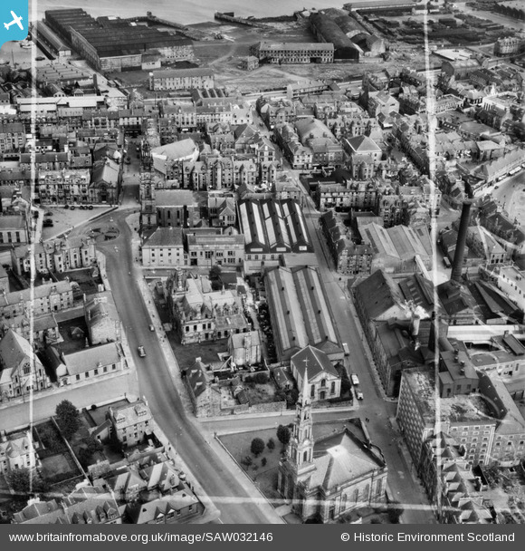
Task: Click the vehicle driving on the curved road
Action: [141, 351]
